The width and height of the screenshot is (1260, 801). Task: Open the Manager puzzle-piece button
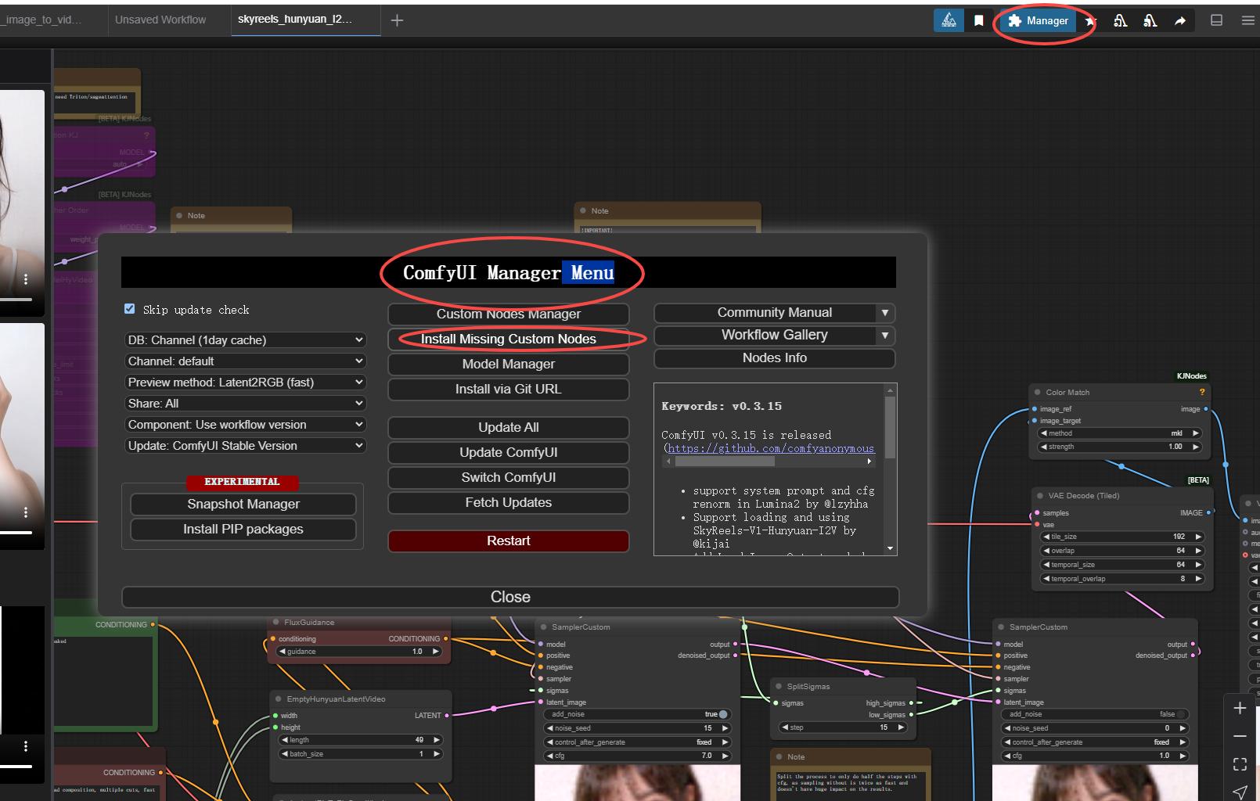[1038, 21]
